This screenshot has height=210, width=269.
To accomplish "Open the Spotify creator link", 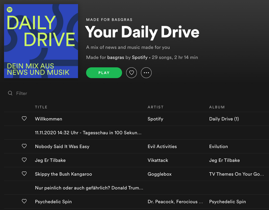I will [x=140, y=57].
